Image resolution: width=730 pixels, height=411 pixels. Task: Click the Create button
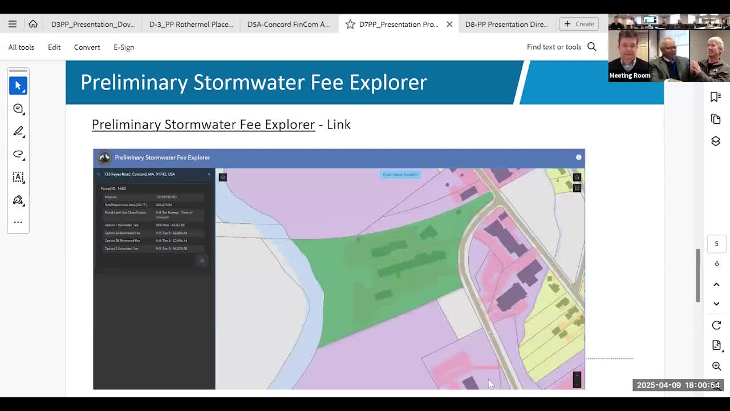click(579, 24)
